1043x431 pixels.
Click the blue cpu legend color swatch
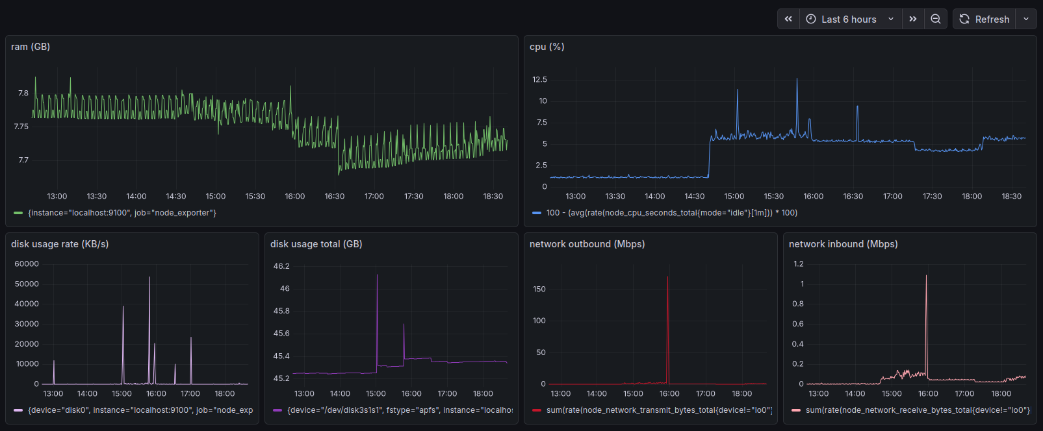(537, 213)
